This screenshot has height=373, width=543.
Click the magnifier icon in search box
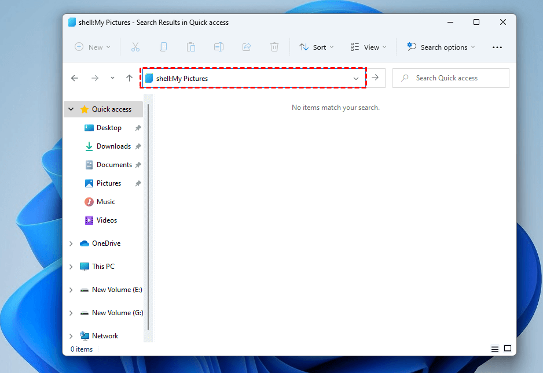coord(405,78)
